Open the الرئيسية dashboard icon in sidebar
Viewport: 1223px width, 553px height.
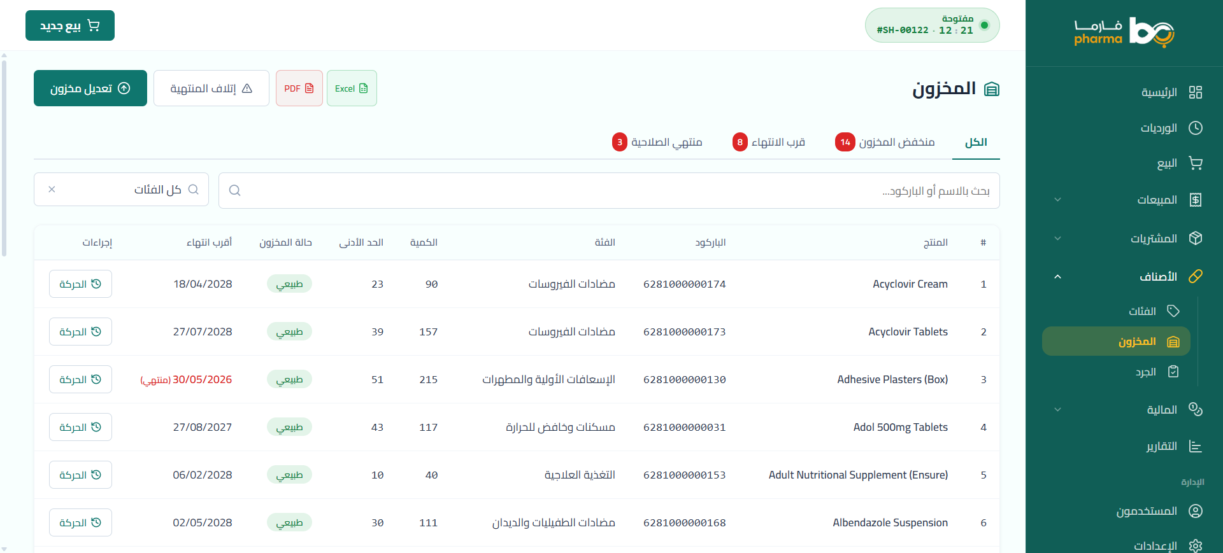pyautogui.click(x=1195, y=92)
